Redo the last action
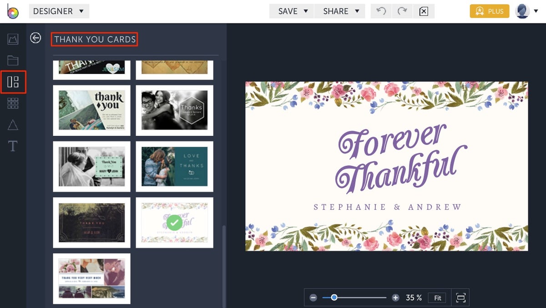546x308 pixels. point(403,11)
